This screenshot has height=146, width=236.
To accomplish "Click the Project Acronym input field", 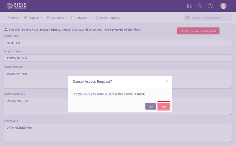I will (118, 58).
